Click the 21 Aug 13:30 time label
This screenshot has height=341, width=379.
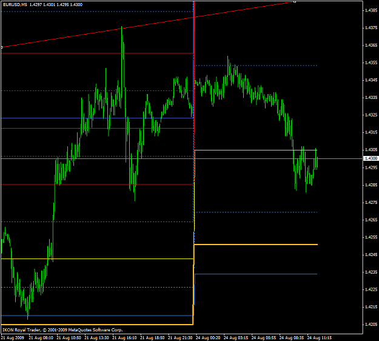[x=96, y=337]
